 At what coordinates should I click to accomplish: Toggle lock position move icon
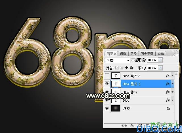[x=127, y=68]
